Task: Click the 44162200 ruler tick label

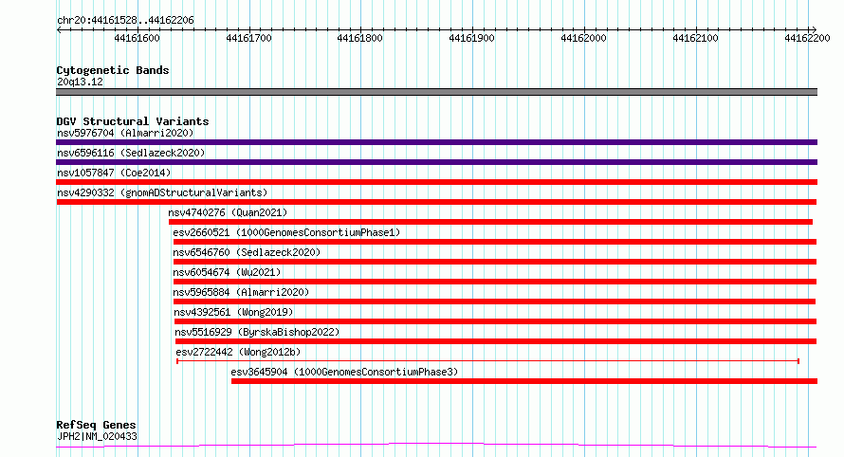Action: pyautogui.click(x=807, y=38)
